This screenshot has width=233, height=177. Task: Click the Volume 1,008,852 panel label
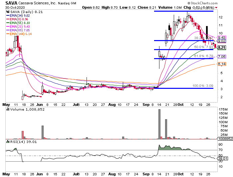pyautogui.click(x=27, y=110)
